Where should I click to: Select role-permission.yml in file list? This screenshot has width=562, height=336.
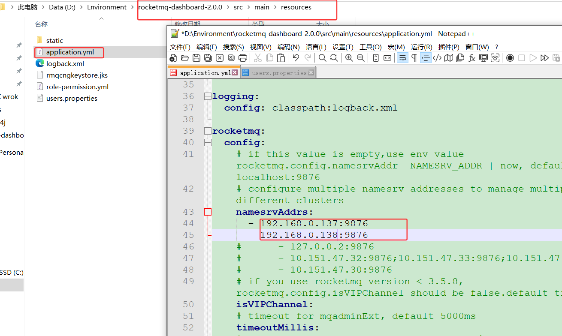pos(77,87)
